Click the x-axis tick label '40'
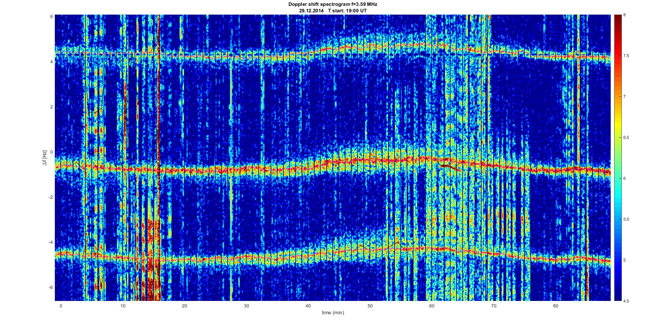This screenshot has width=649, height=323. click(x=308, y=306)
